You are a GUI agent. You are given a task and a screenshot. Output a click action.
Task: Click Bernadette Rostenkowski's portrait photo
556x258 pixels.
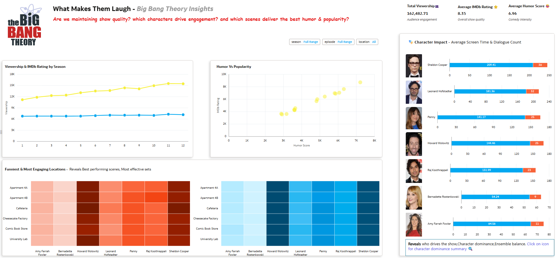pos(414,198)
